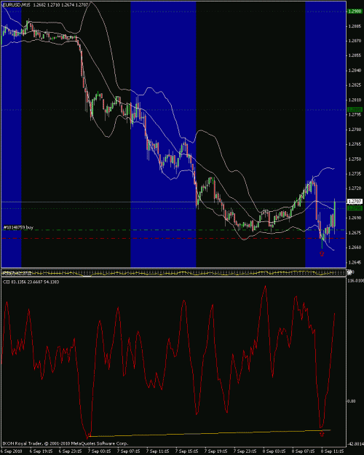
Task: Click the 6 Sep 2010 date label
Action: click(11, 451)
